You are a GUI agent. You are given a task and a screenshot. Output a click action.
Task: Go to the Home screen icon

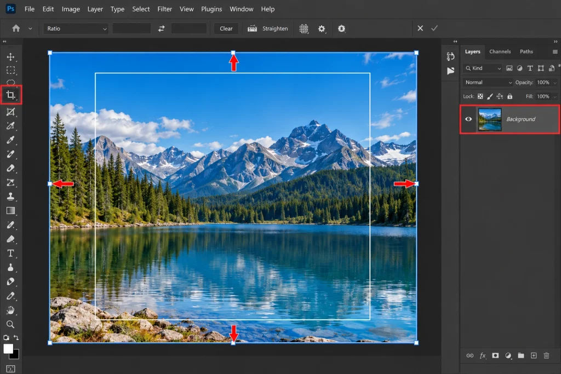(x=16, y=28)
